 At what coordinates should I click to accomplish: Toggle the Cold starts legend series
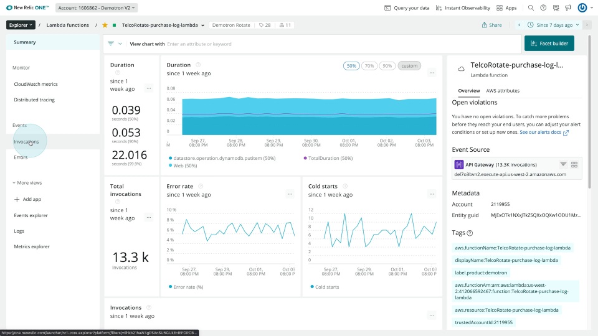[x=325, y=287]
